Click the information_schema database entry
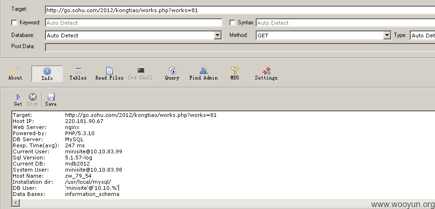This screenshot has height=209, width=435. pos(92,195)
